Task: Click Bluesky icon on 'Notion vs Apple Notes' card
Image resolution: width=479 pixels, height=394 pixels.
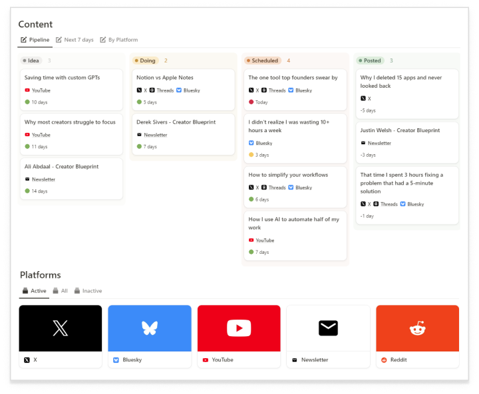Action: point(179,90)
